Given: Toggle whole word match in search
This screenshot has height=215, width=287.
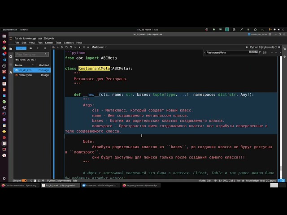Looking at the screenshot, I should (x=253, y=52).
